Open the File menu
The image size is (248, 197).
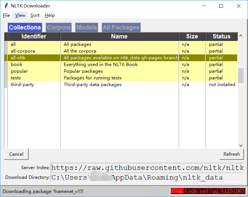pos(6,15)
